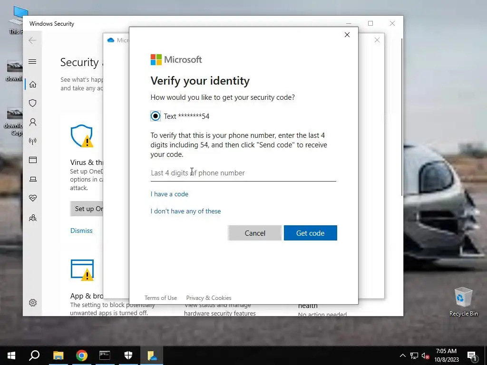Screen dimensions: 487x365
Task: Close the Verify your identity dialog
Action: coord(347,35)
